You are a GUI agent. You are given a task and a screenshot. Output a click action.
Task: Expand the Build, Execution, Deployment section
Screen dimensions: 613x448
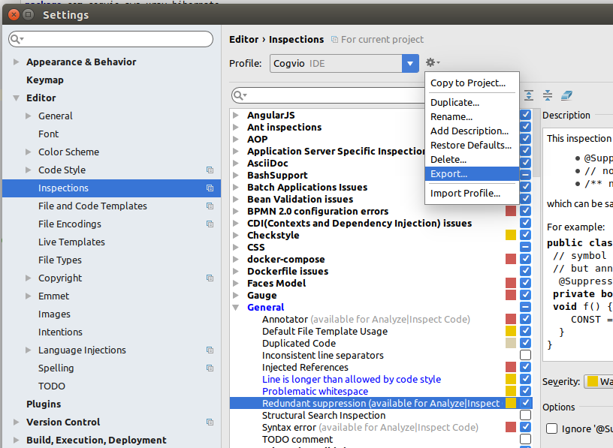tap(16, 440)
